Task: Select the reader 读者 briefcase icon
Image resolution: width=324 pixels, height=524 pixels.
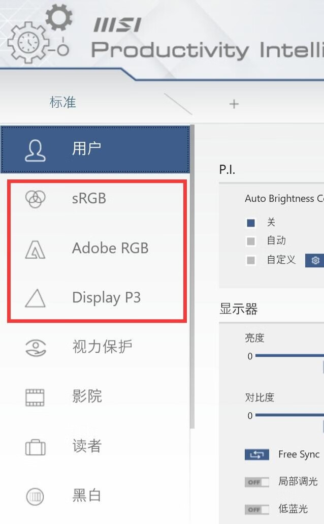Action: [x=36, y=447]
